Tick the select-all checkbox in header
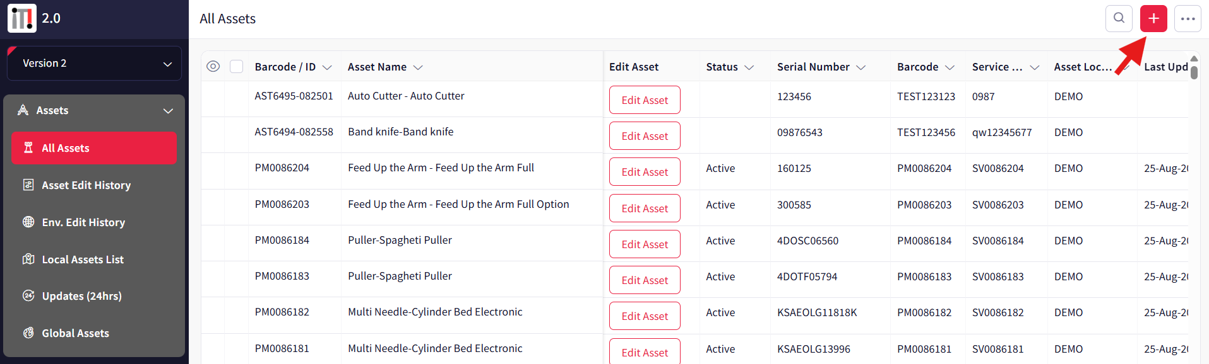 point(237,67)
